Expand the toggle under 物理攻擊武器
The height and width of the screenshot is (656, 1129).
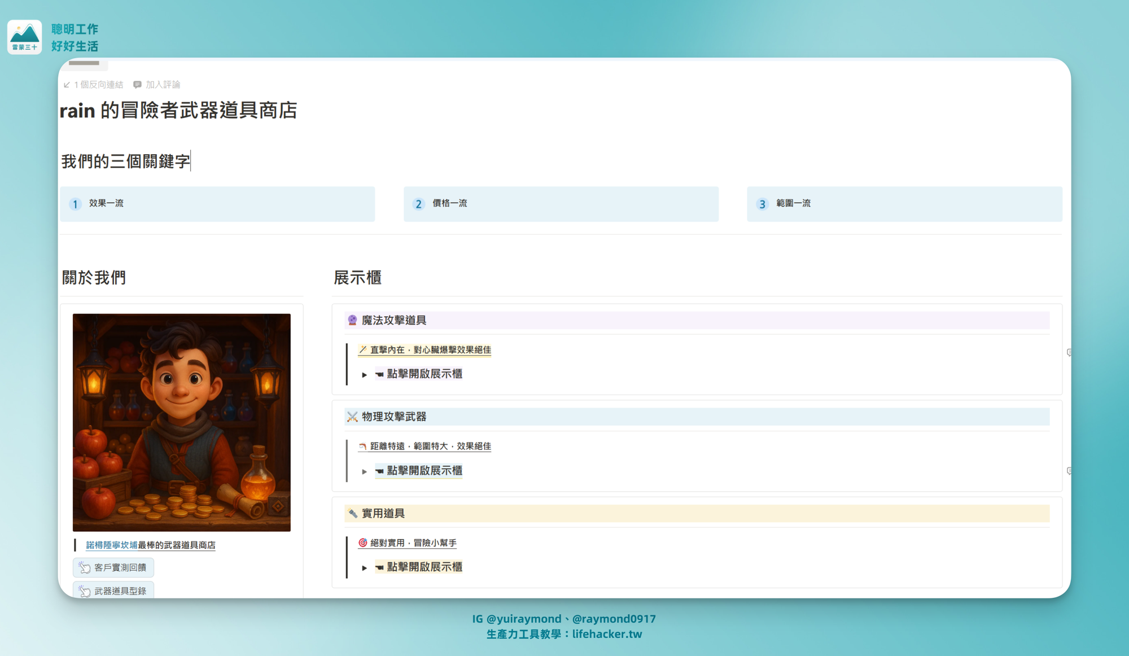pyautogui.click(x=365, y=471)
